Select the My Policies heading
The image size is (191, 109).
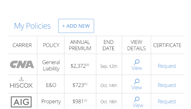point(32,26)
